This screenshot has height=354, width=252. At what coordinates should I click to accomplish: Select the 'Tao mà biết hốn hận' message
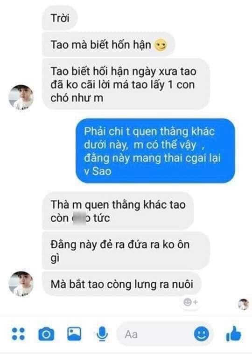(x=108, y=44)
